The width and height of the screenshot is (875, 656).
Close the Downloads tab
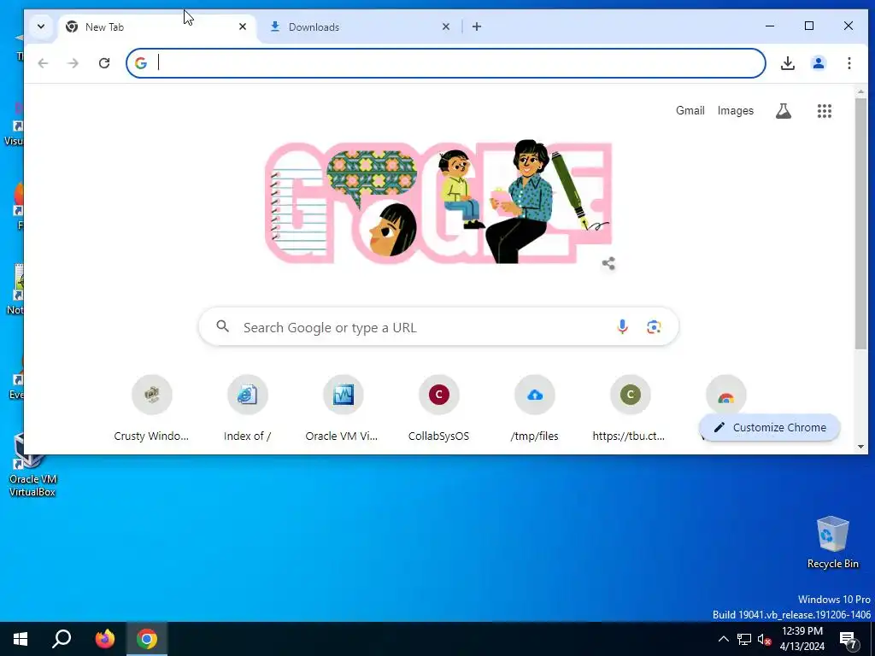click(x=445, y=26)
